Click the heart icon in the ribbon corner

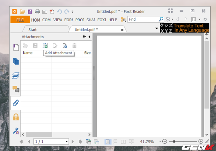pos(205,20)
